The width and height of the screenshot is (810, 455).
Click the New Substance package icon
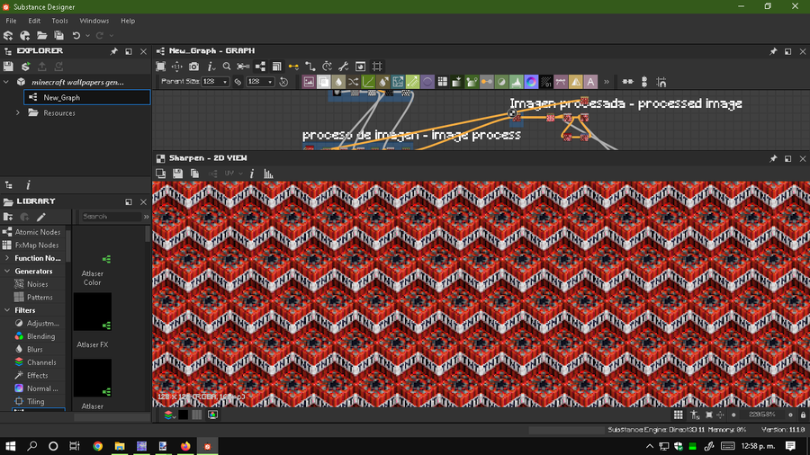coord(8,36)
